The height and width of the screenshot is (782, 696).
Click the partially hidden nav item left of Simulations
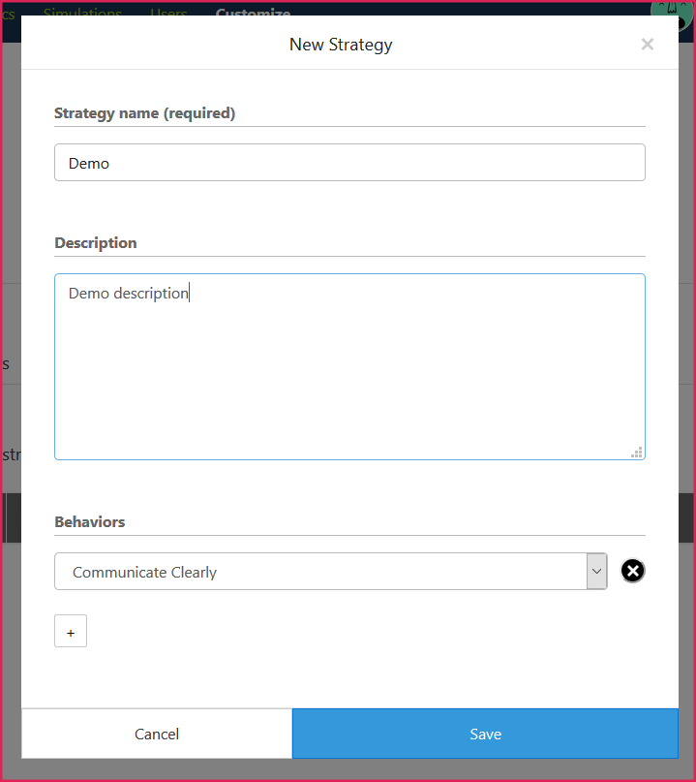pos(8,10)
